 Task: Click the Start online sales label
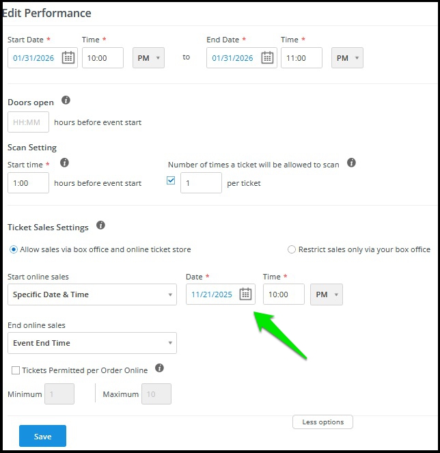(38, 277)
